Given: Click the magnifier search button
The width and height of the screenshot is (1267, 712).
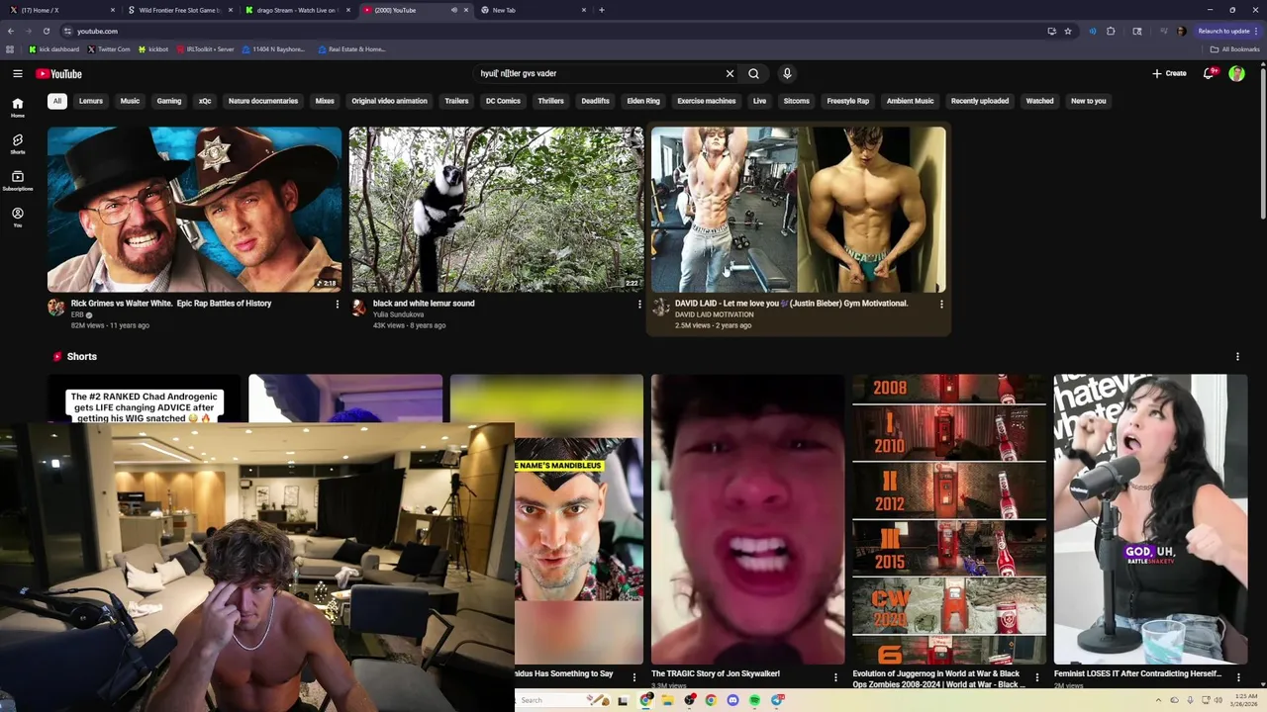Looking at the screenshot, I should coord(753,73).
